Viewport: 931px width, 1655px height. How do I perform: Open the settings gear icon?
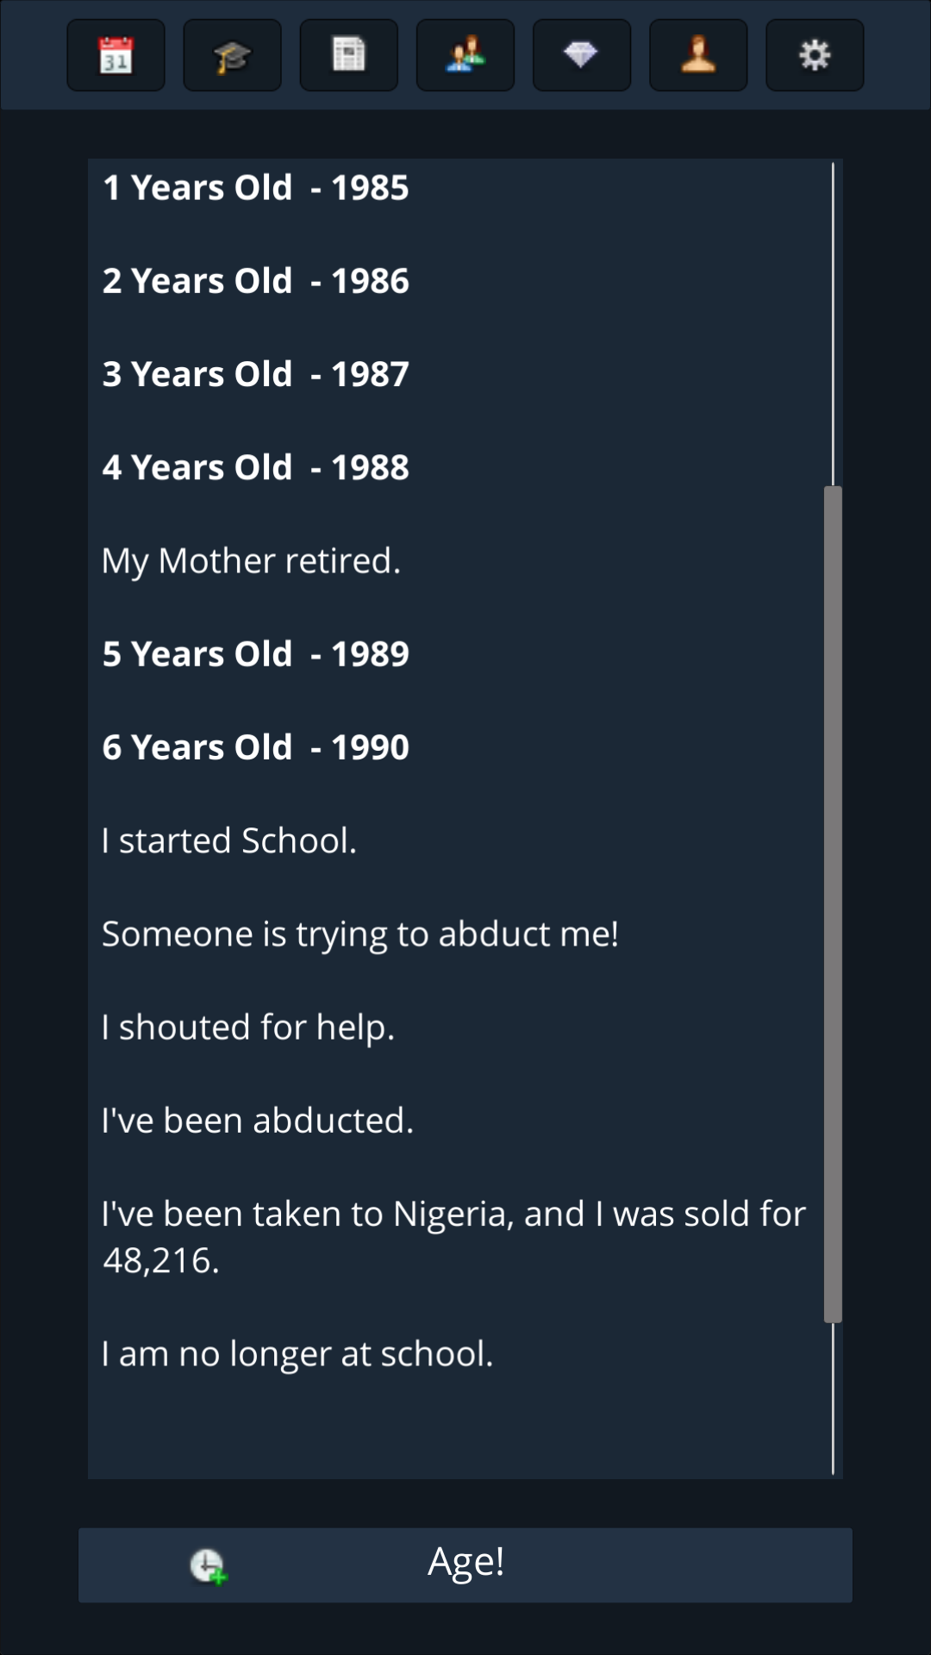point(815,55)
